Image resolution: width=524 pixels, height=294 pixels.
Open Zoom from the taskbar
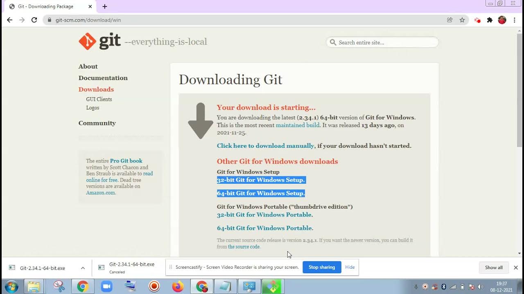pyautogui.click(x=106, y=287)
